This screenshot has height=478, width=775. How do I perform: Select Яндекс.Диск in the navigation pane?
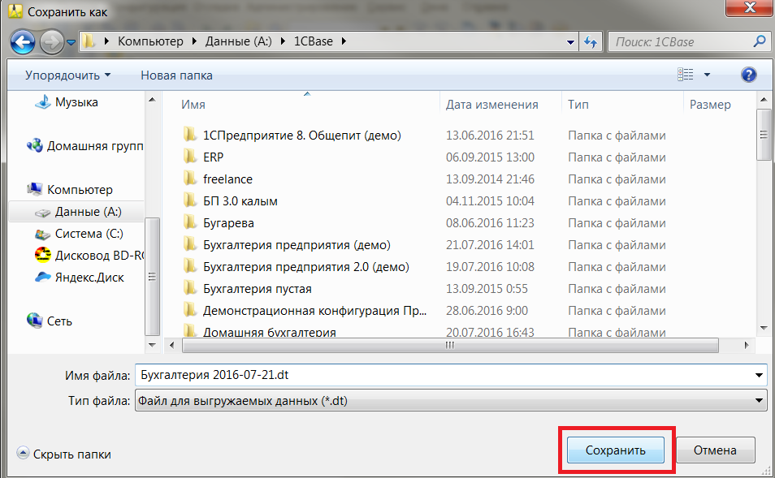(88, 277)
